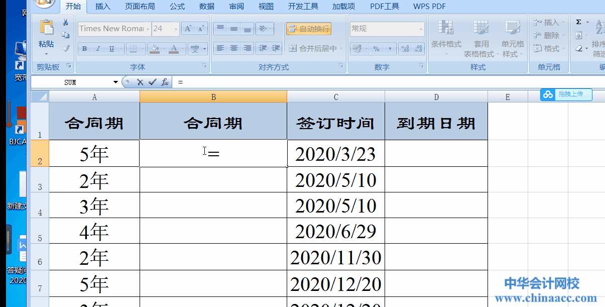Click Merge & Center (合并后居中) button

click(315, 49)
